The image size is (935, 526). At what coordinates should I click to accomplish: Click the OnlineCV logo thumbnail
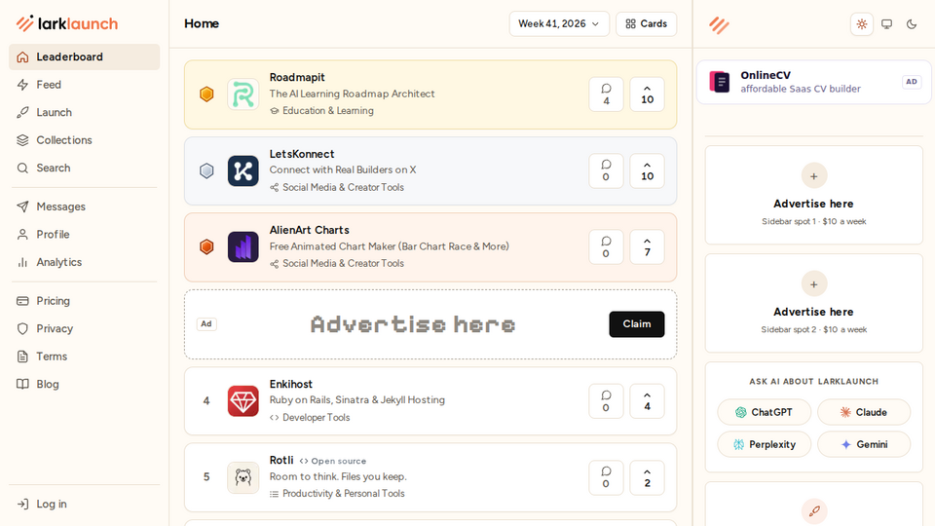[719, 82]
